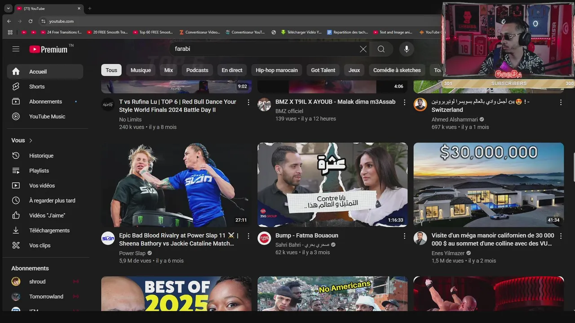Open Sahri Bahri channel avatar
This screenshot has width=575, height=323.
(x=264, y=238)
